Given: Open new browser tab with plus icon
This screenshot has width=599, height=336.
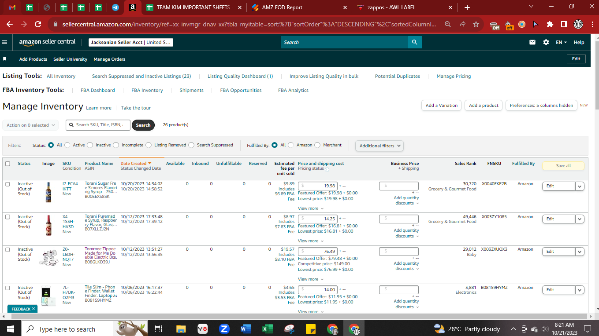Looking at the screenshot, I should point(467,7).
